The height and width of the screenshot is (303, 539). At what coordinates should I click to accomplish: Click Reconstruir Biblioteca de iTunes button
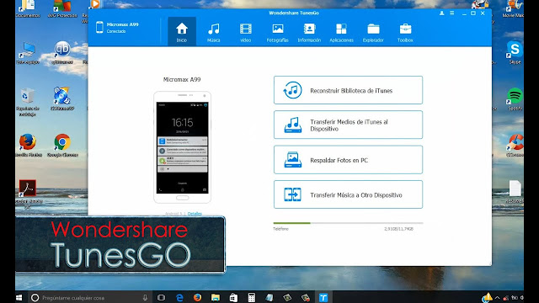[x=348, y=90]
